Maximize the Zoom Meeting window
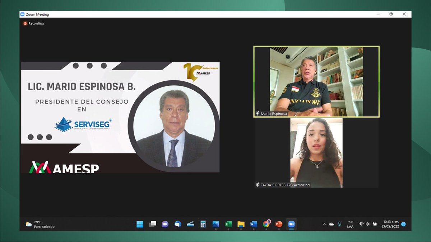431x242 pixels. (391, 14)
